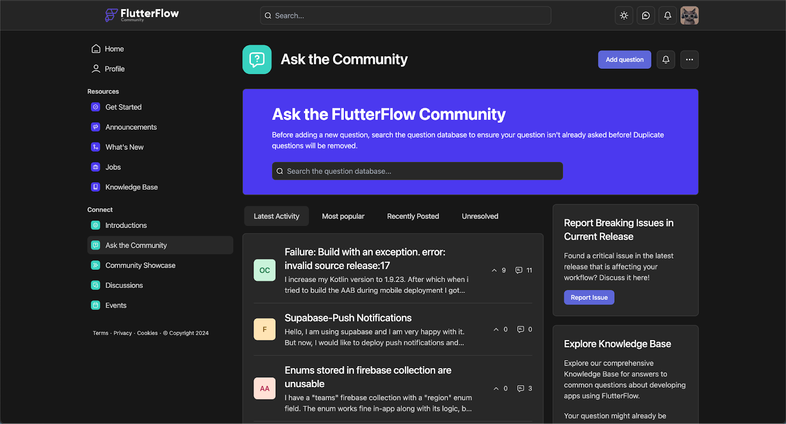Open the Privacy footer link
Viewport: 786px width, 424px height.
(x=122, y=333)
